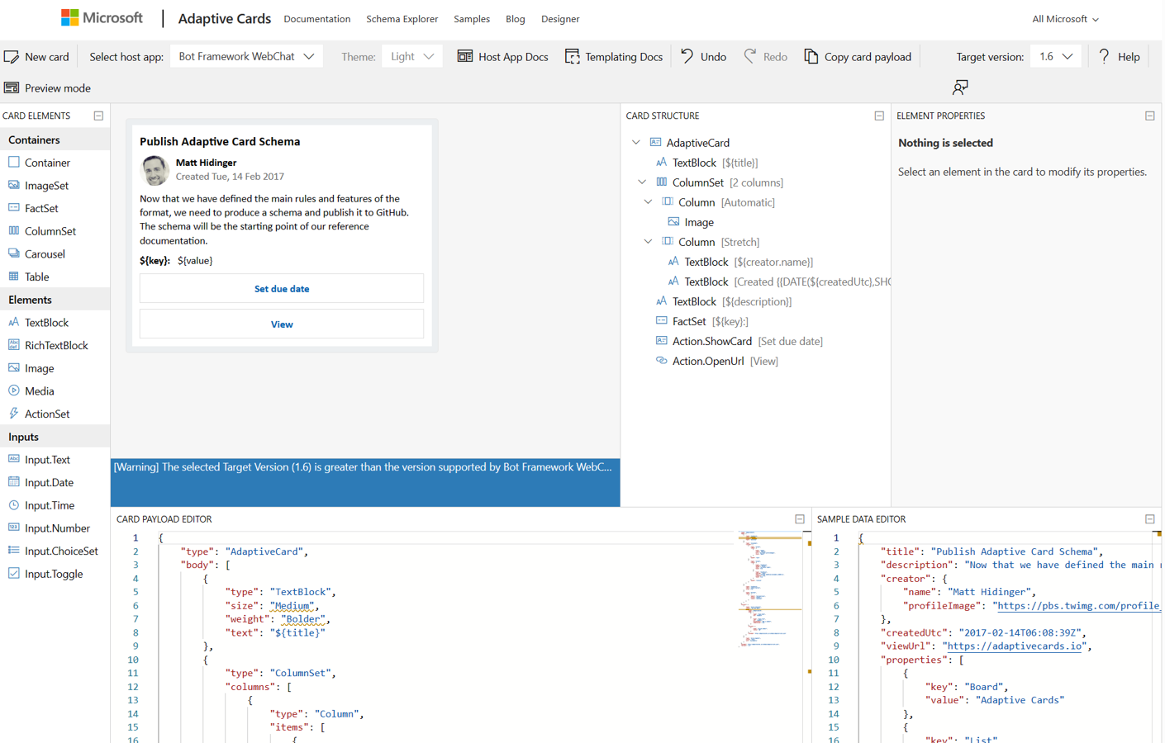This screenshot has width=1165, height=743.
Task: Click the feedback person icon
Action: 959,88
